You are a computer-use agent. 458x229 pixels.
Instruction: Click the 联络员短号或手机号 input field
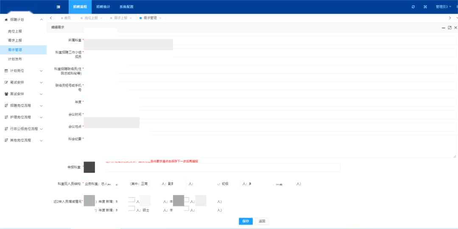pos(270,86)
